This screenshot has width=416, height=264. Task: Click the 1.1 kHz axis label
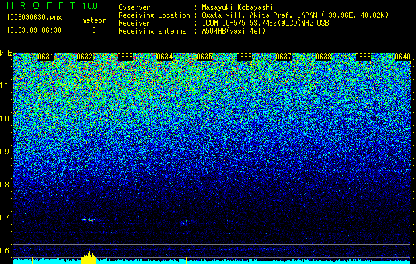click(5, 86)
